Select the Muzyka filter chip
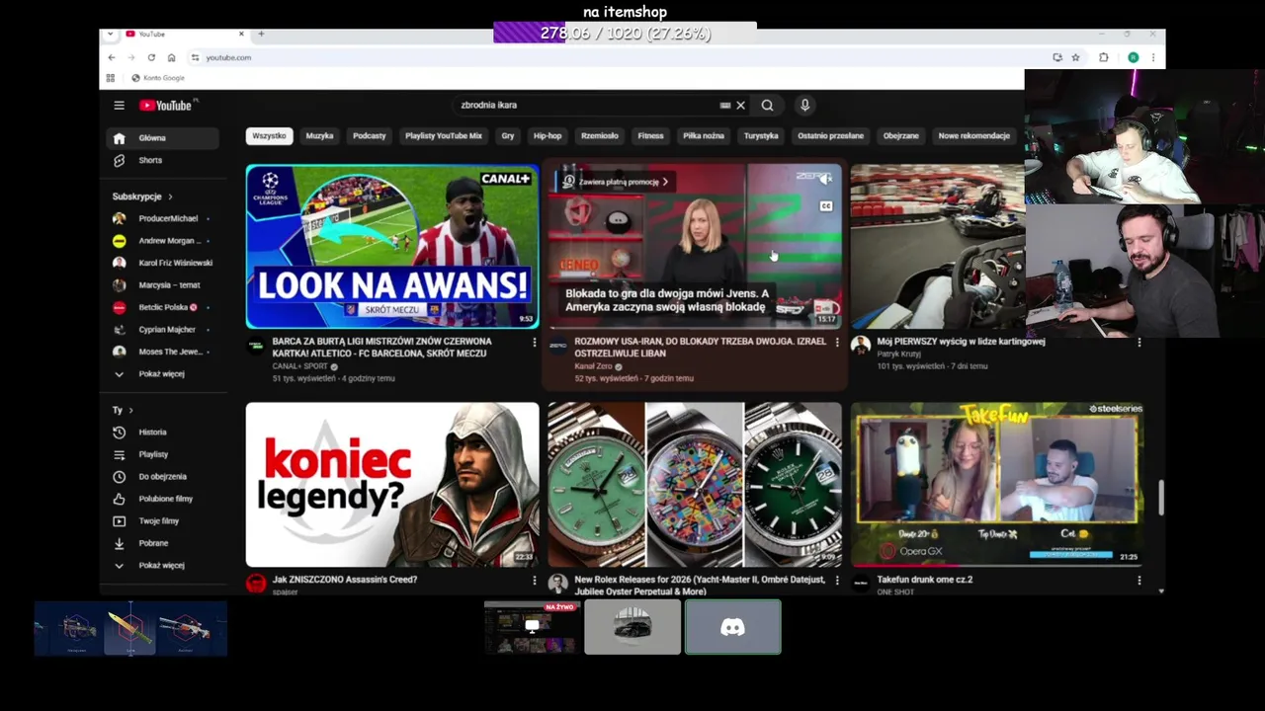 [319, 135]
